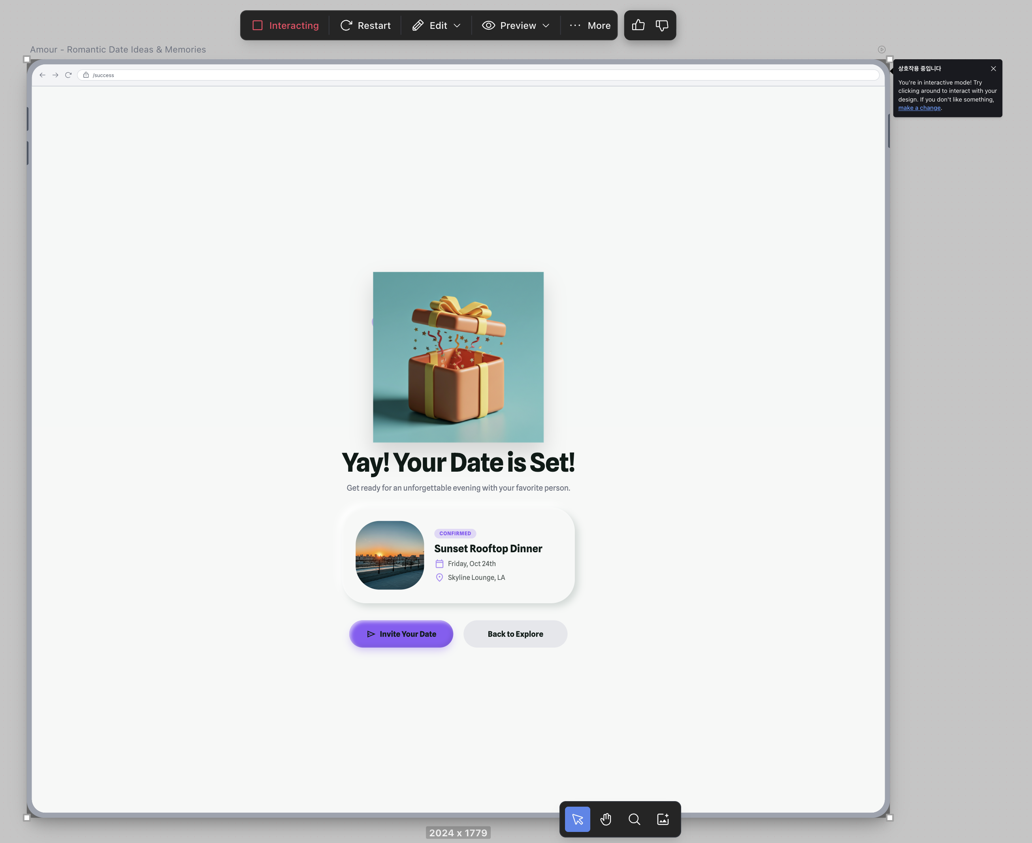Click the Preview eye button
1032x843 pixels.
click(x=509, y=25)
